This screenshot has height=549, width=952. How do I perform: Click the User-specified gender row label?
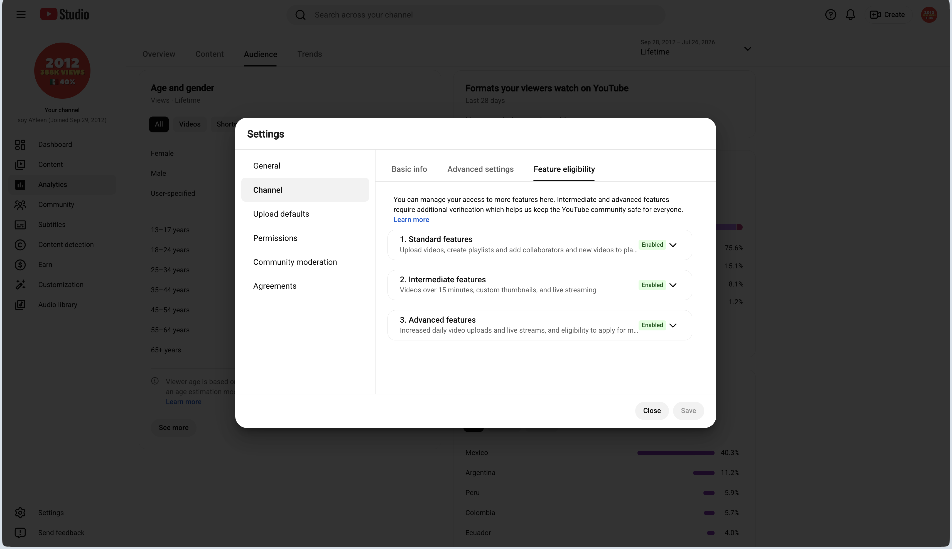click(173, 194)
